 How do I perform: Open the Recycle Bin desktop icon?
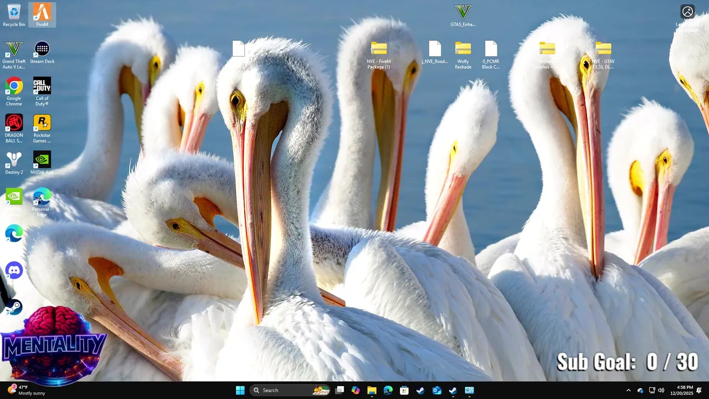[14, 15]
